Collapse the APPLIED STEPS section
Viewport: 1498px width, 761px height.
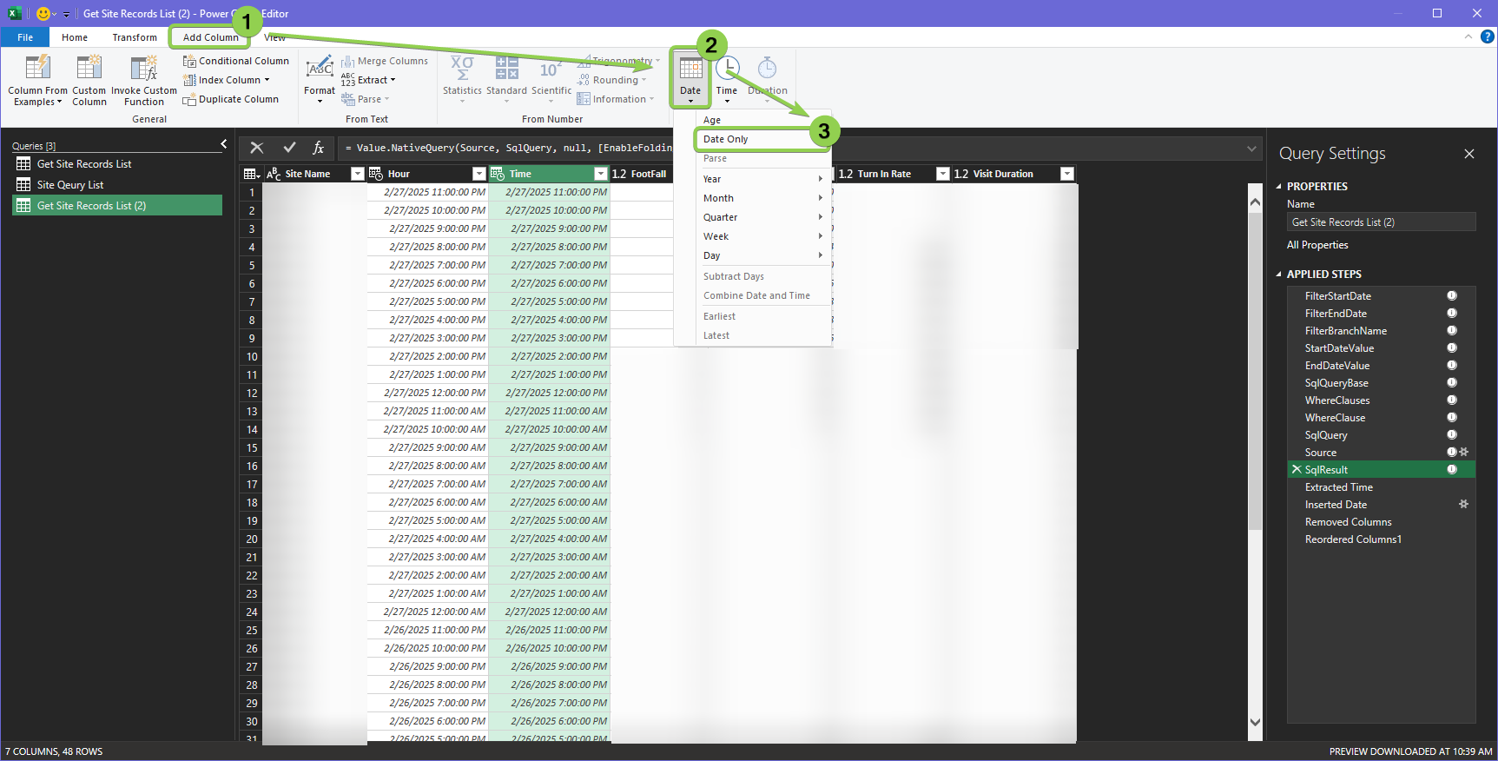(x=1278, y=275)
